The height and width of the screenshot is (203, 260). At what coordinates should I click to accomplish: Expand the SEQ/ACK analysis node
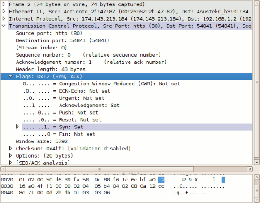click(10, 163)
